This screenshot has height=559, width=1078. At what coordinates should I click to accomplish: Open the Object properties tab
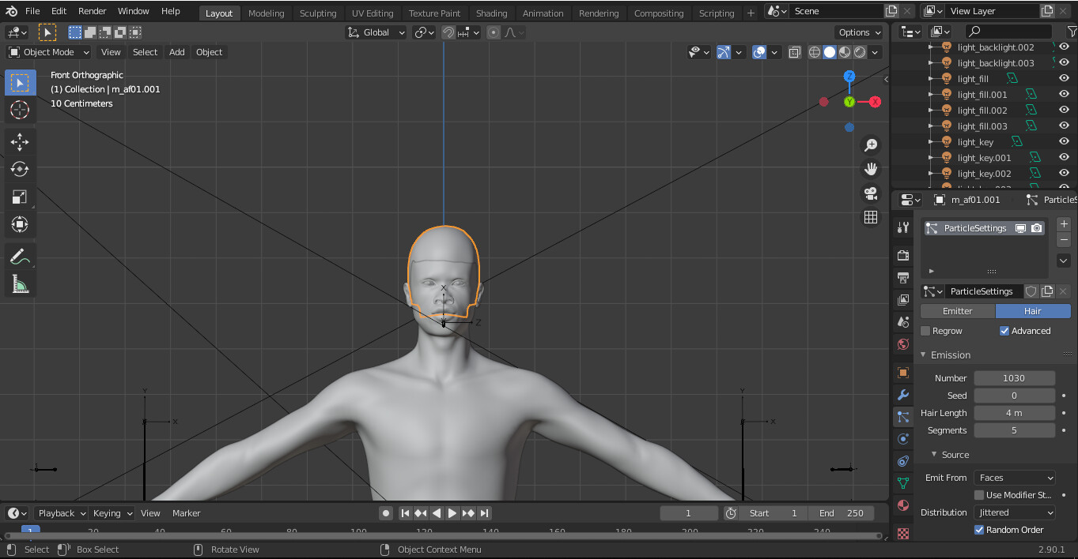pyautogui.click(x=903, y=372)
